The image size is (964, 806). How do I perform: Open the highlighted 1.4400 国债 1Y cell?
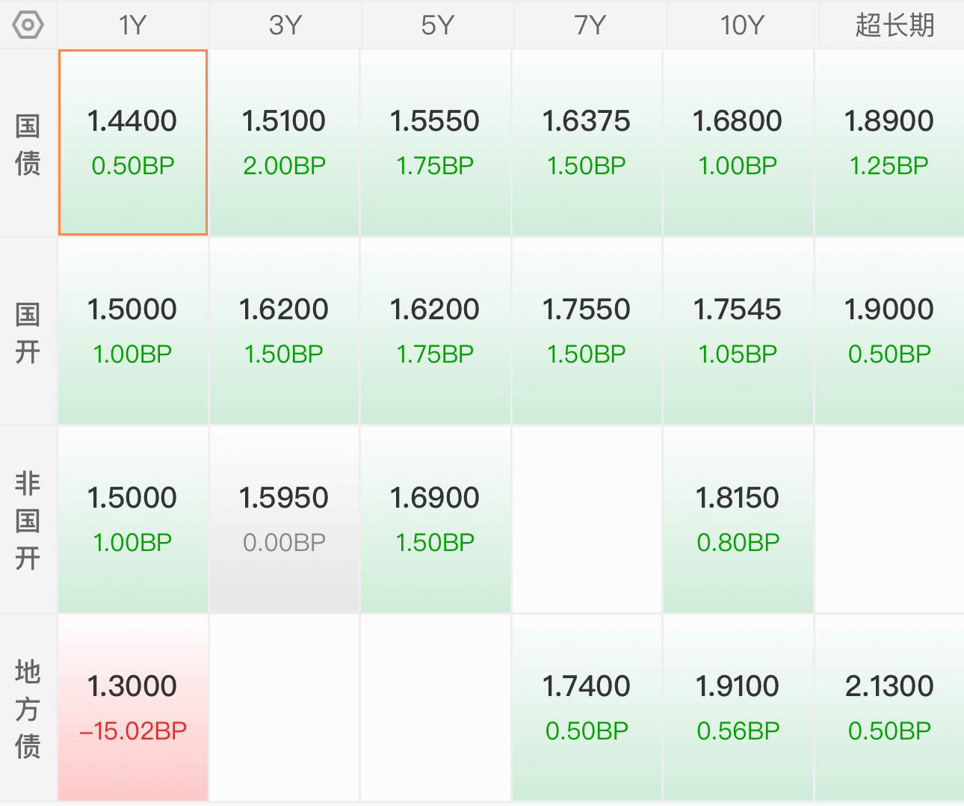(133, 143)
